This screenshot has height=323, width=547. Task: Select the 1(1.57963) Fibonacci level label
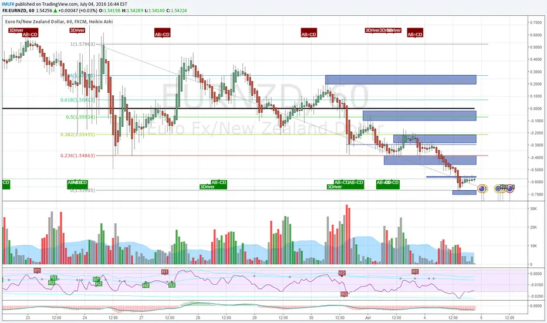[83, 45]
